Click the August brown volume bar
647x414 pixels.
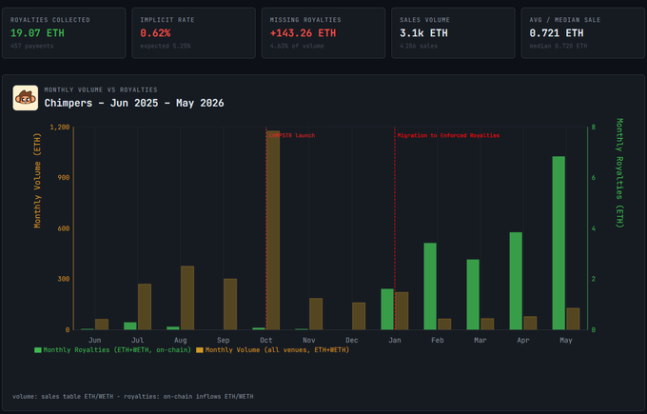(x=187, y=298)
